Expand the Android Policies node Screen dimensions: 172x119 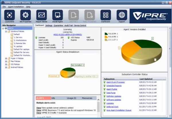(6, 67)
